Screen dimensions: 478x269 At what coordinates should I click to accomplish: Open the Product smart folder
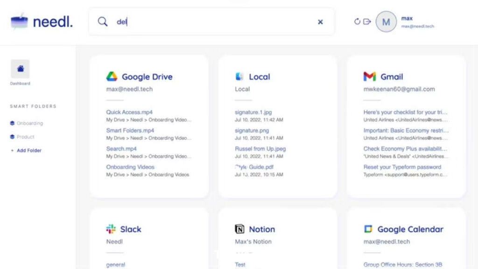click(22, 137)
